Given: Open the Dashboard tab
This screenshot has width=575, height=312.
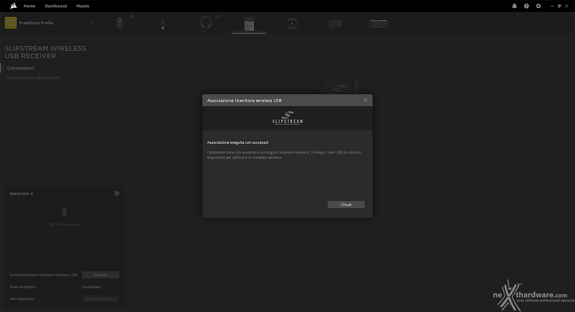Looking at the screenshot, I should pyautogui.click(x=56, y=6).
